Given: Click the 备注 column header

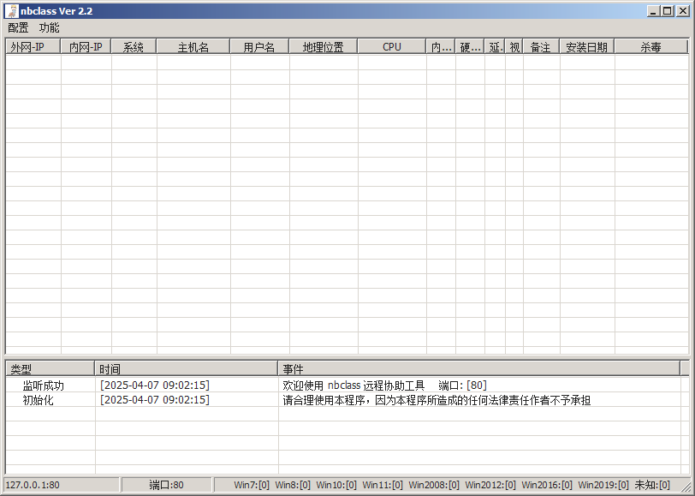Looking at the screenshot, I should click(x=541, y=47).
